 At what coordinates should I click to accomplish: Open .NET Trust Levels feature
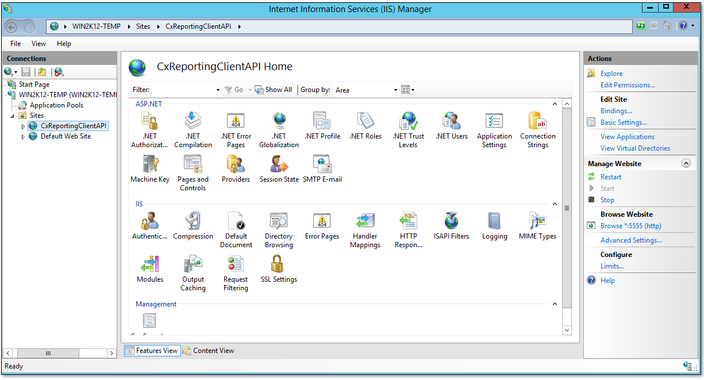408,130
